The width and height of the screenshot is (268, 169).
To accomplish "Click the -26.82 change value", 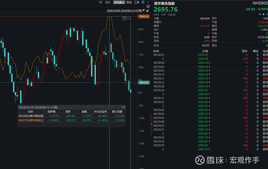I will (x=250, y=9).
